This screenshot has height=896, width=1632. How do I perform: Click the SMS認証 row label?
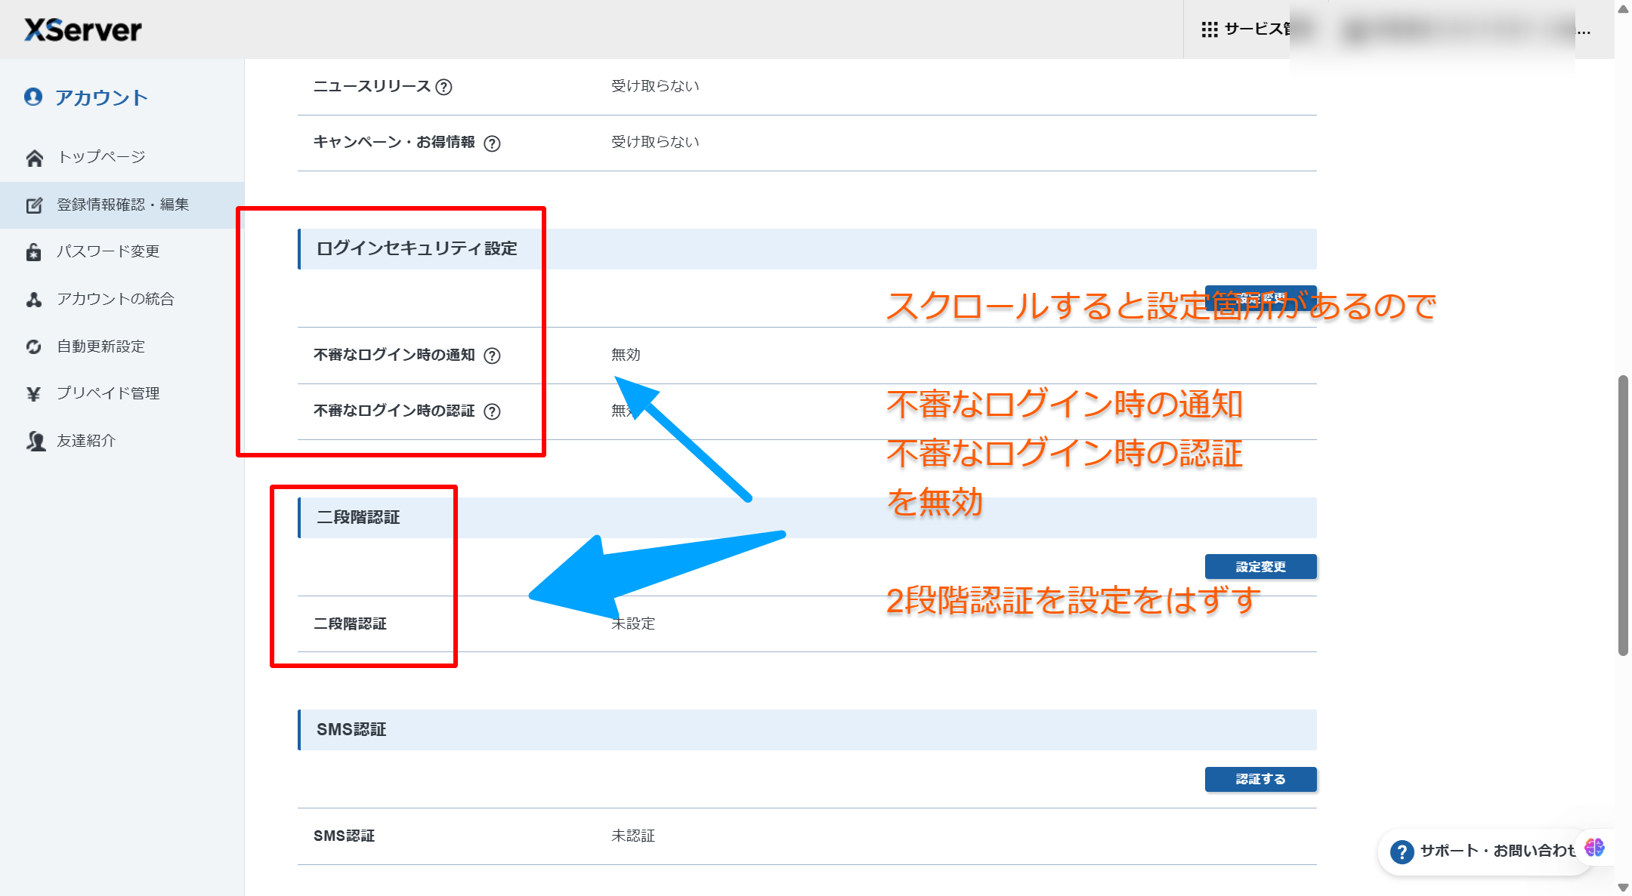click(x=344, y=836)
